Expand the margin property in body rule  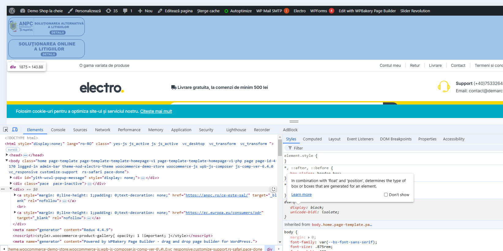pos(309,238)
